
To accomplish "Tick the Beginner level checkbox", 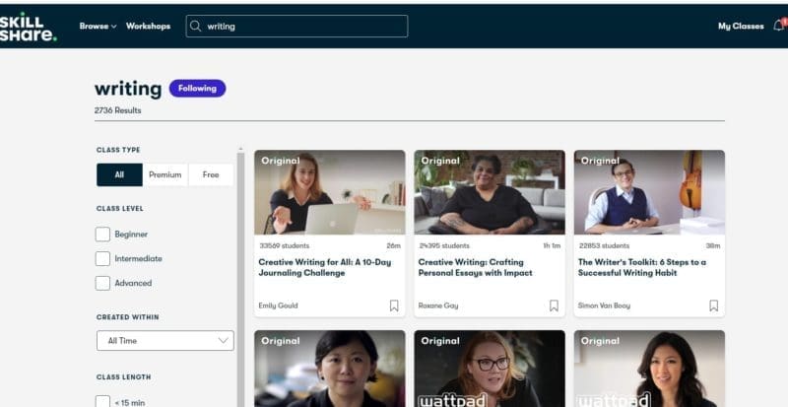I will [x=102, y=234].
